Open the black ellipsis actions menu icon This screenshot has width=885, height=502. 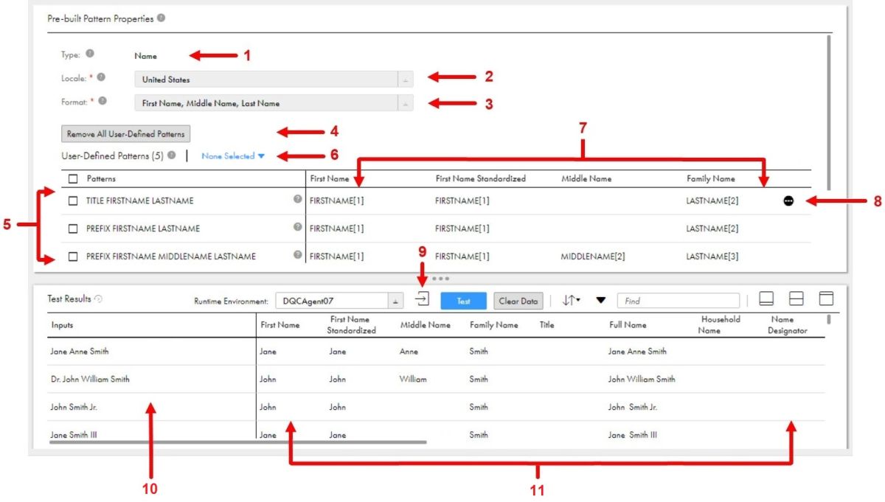[788, 201]
